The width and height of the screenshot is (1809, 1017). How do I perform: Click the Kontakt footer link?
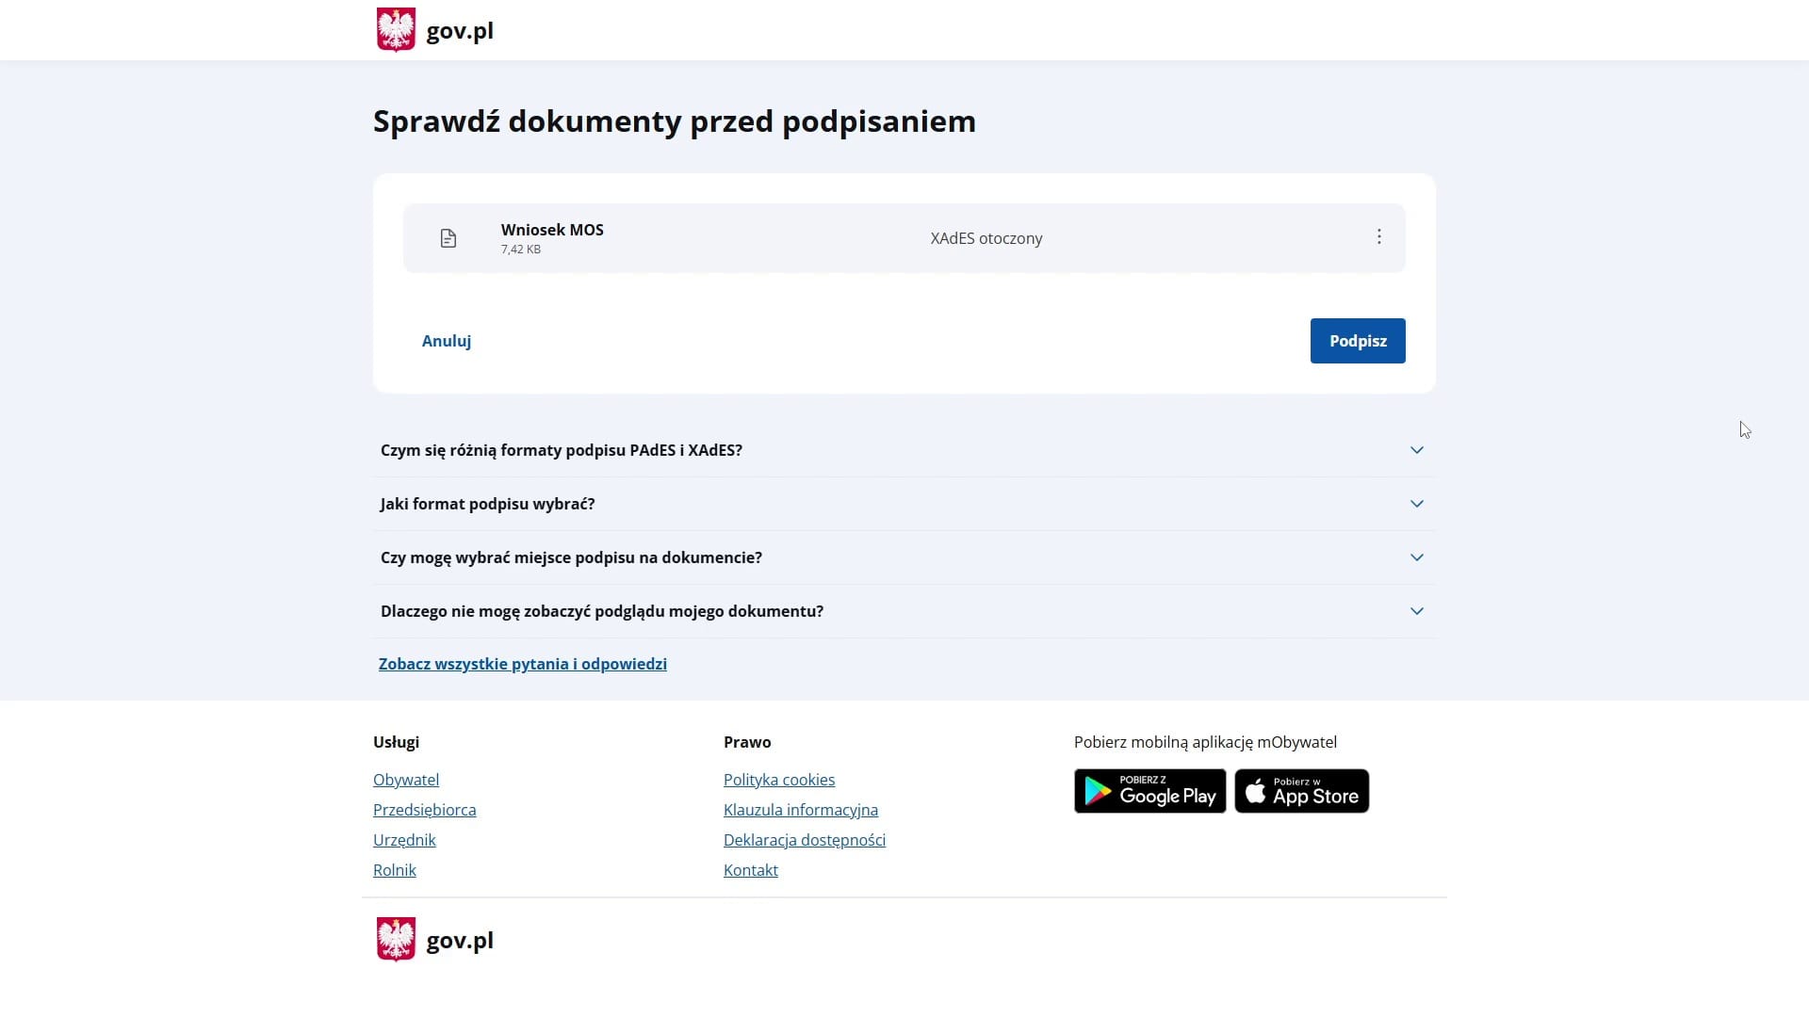pos(751,870)
